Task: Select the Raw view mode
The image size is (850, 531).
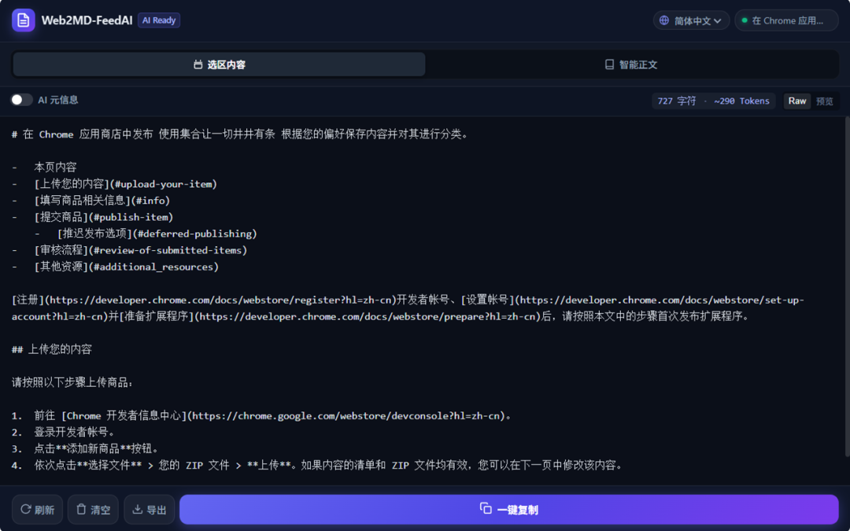Action: point(796,101)
